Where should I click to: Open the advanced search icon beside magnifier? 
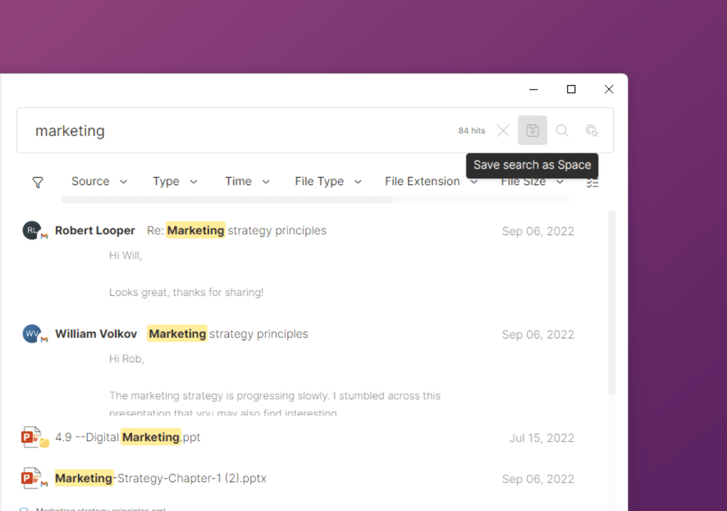pyautogui.click(x=592, y=131)
